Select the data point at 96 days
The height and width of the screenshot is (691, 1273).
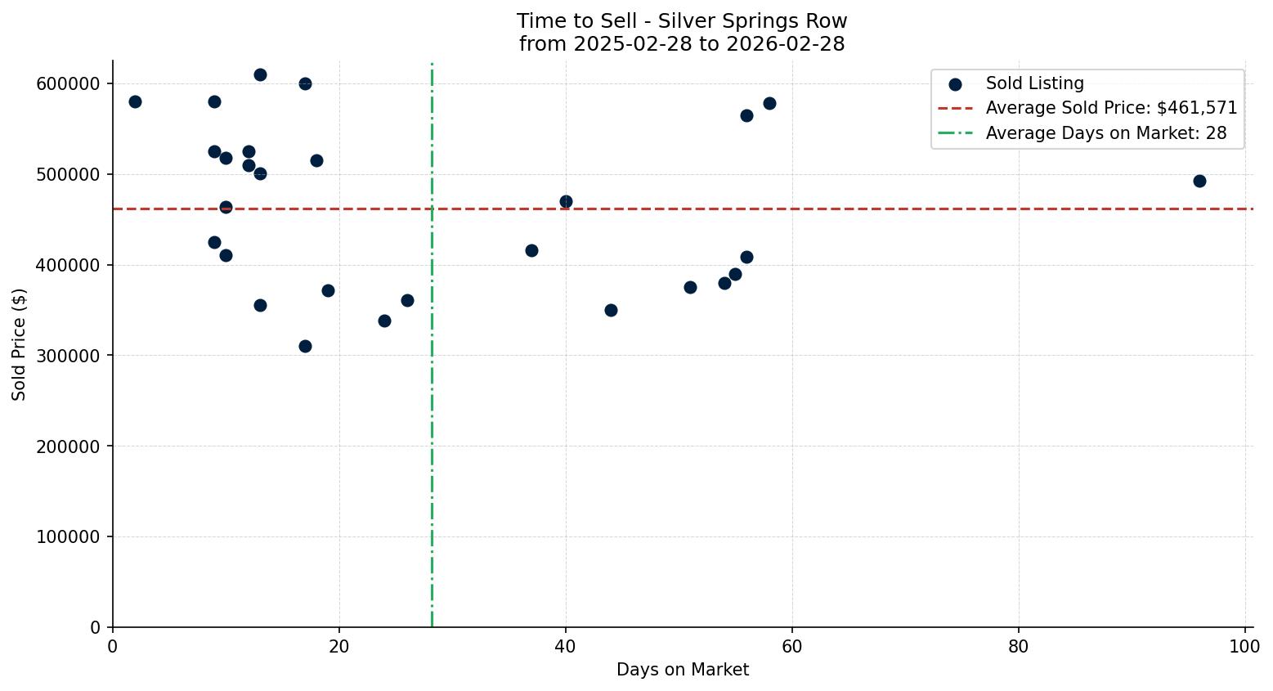1199,182
